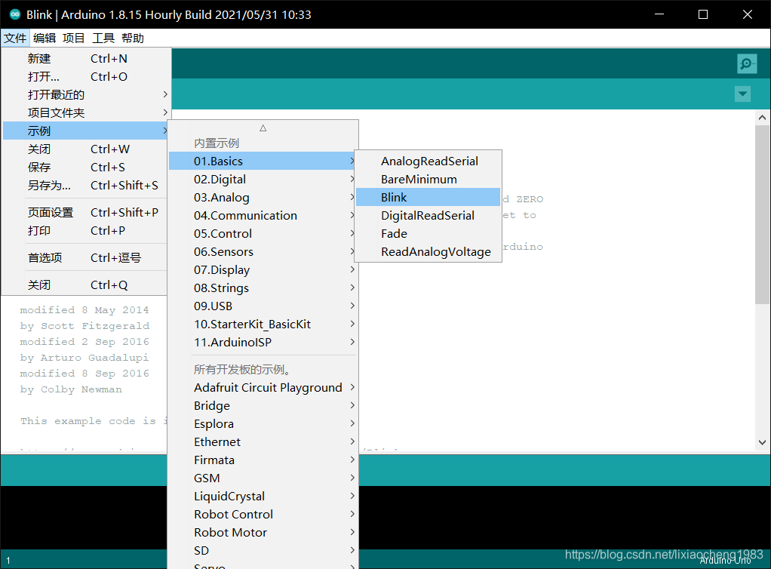Screen dimensions: 771x569
Task: Minimize the Arduino window
Action: click(x=659, y=14)
